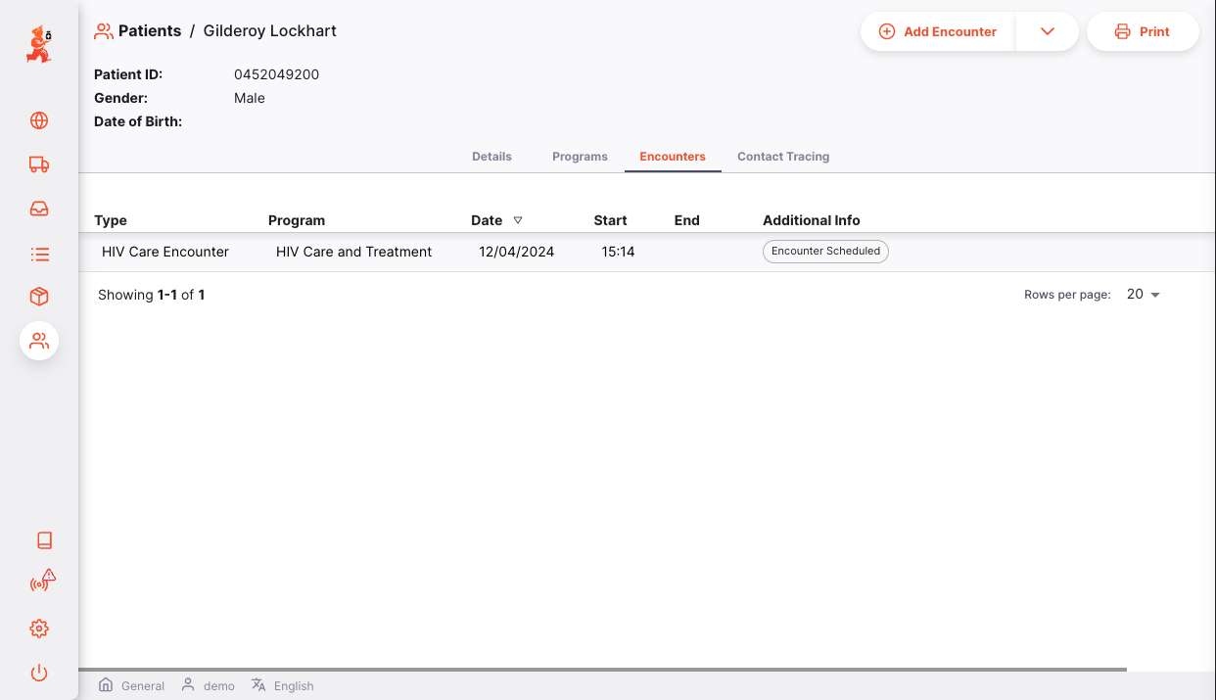1216x700 pixels.
Task: Open the box inventory icon
Action: coord(39,297)
